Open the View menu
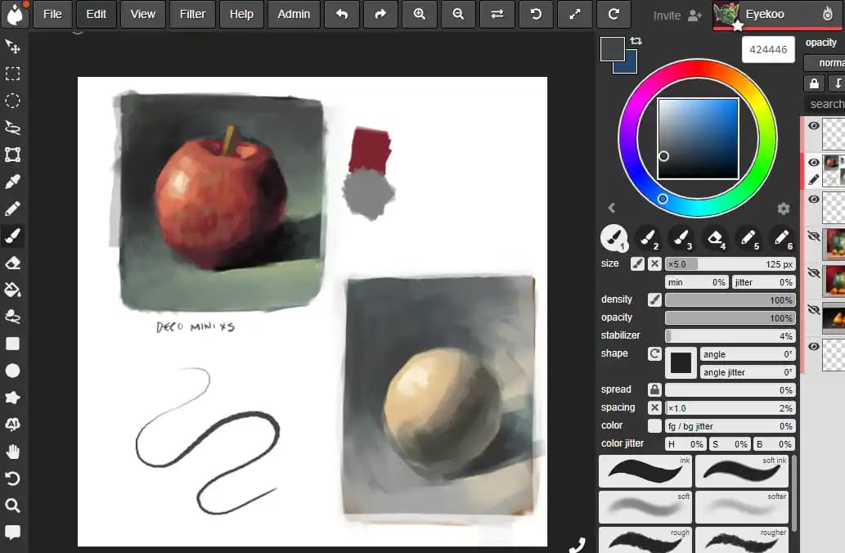Image resolution: width=845 pixels, height=553 pixels. [x=143, y=14]
